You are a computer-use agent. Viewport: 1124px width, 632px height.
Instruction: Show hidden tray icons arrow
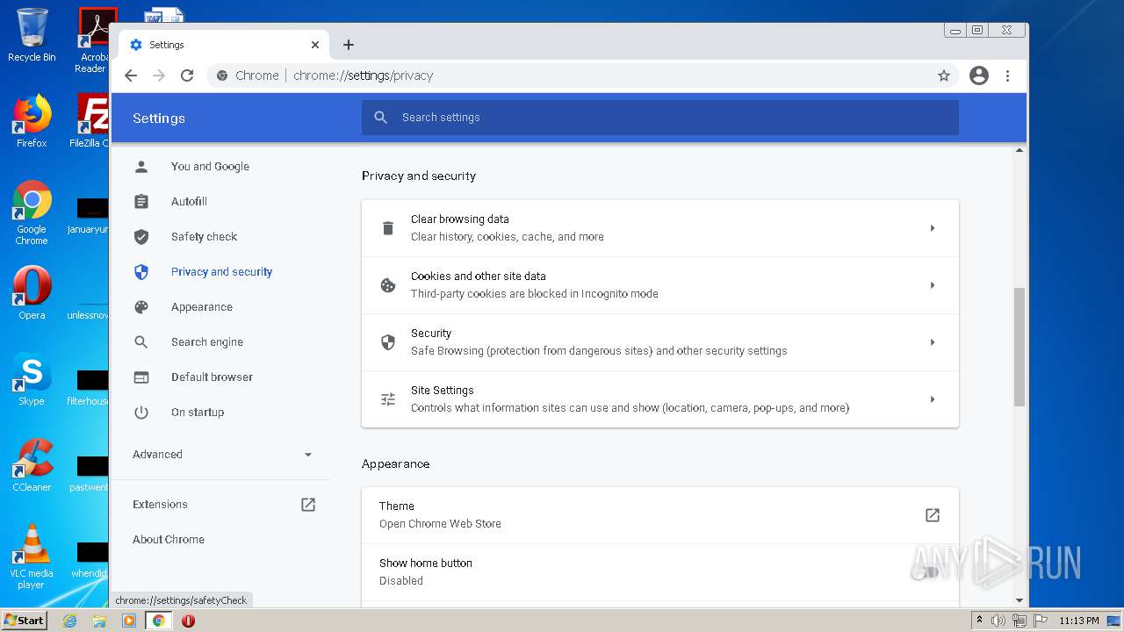(x=980, y=621)
